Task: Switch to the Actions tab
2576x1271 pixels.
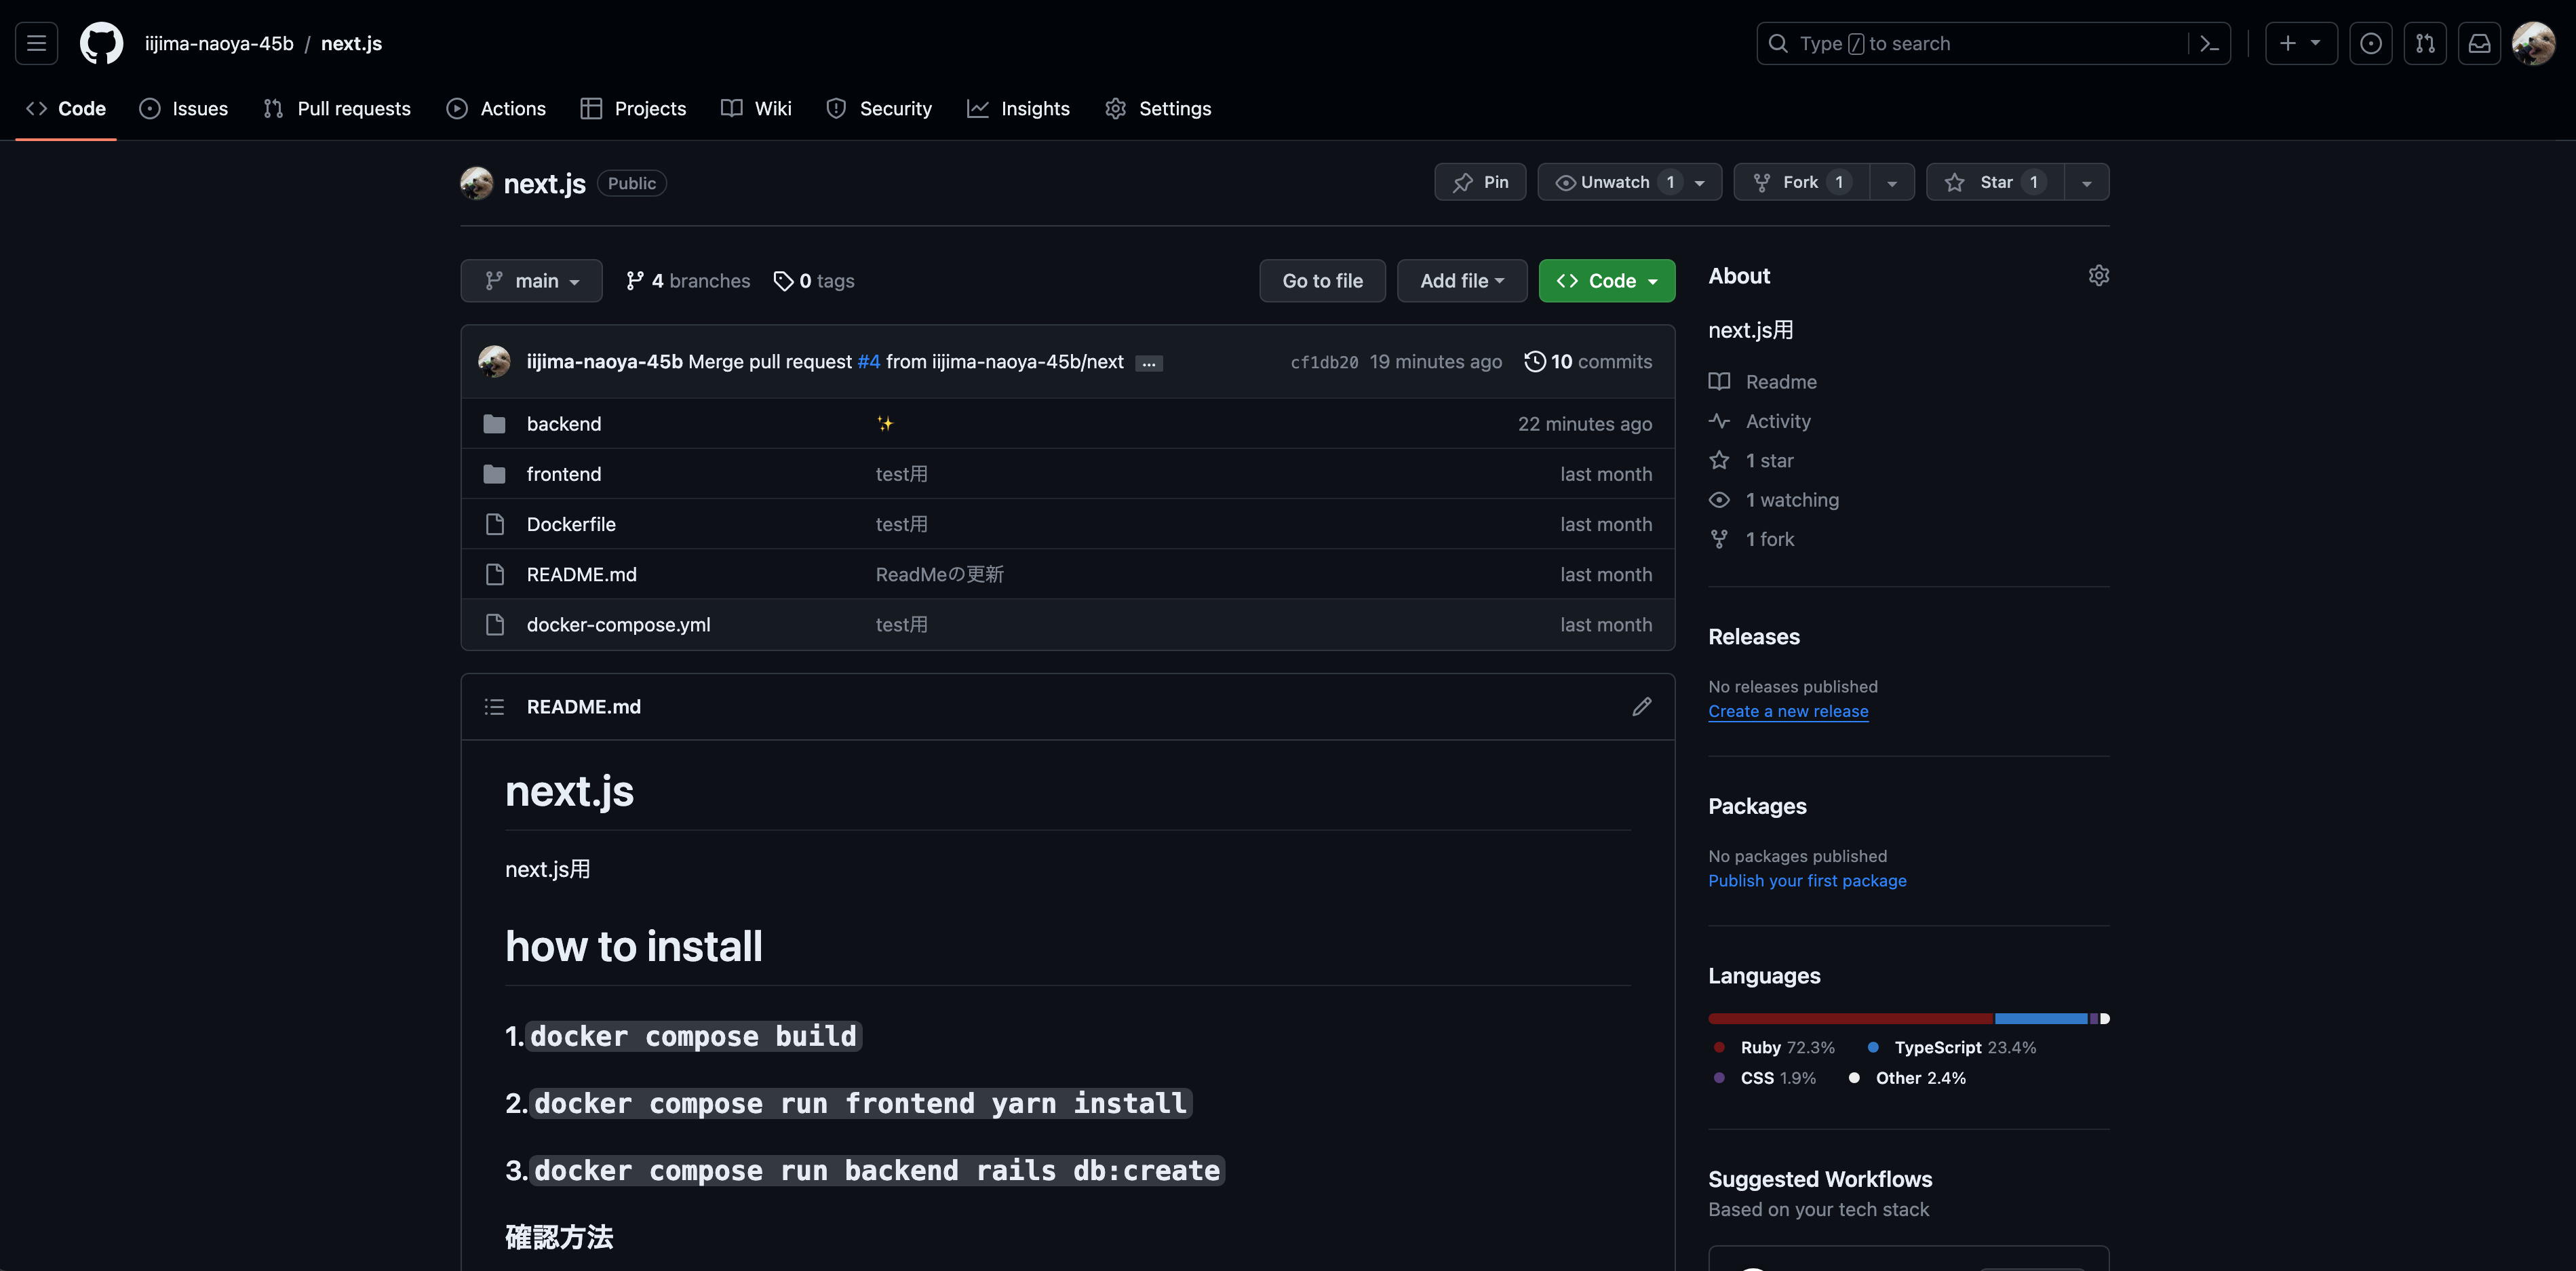Action: (496, 108)
